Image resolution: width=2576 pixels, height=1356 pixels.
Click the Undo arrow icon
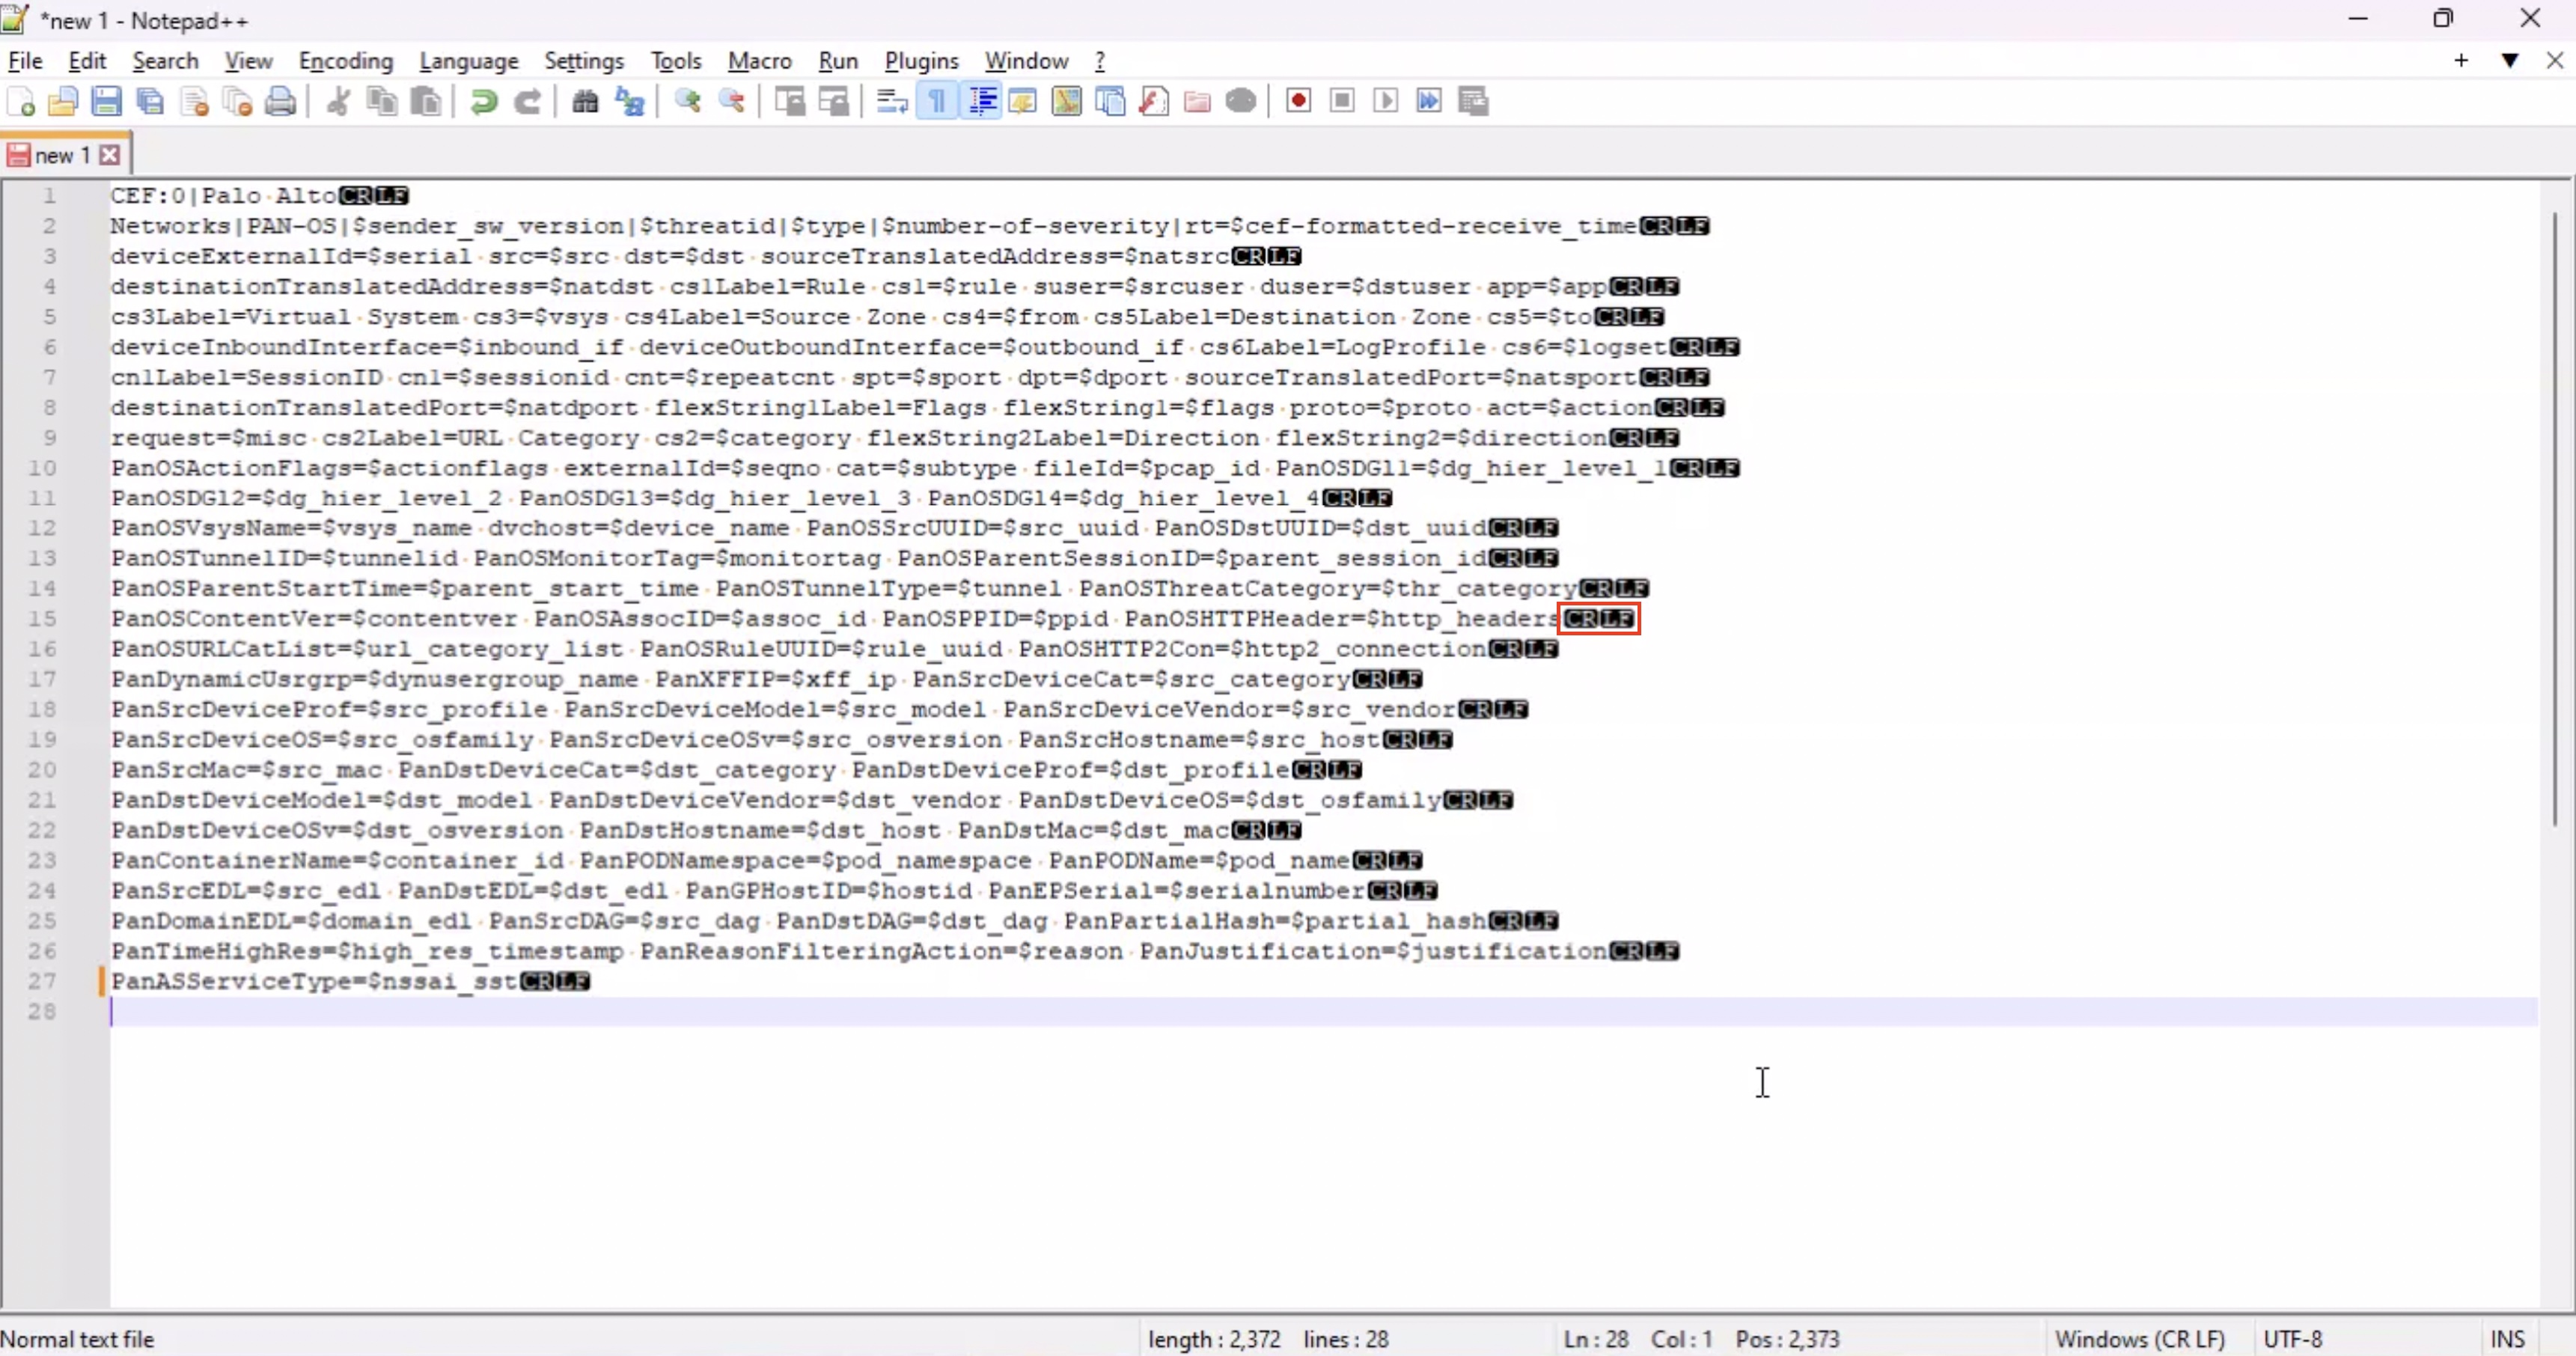click(x=484, y=101)
